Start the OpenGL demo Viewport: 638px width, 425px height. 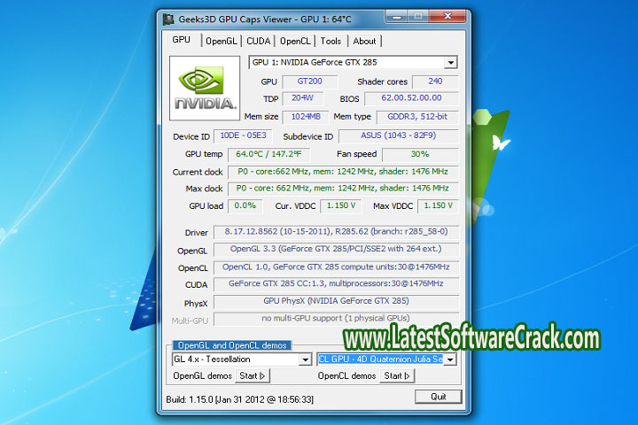pyautogui.click(x=251, y=376)
